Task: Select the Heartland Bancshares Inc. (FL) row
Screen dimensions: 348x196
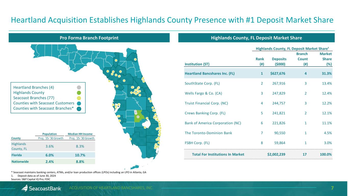Action: tap(258, 73)
